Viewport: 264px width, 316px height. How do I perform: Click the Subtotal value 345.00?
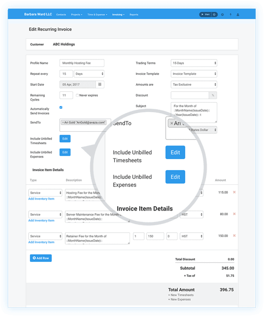228,268
